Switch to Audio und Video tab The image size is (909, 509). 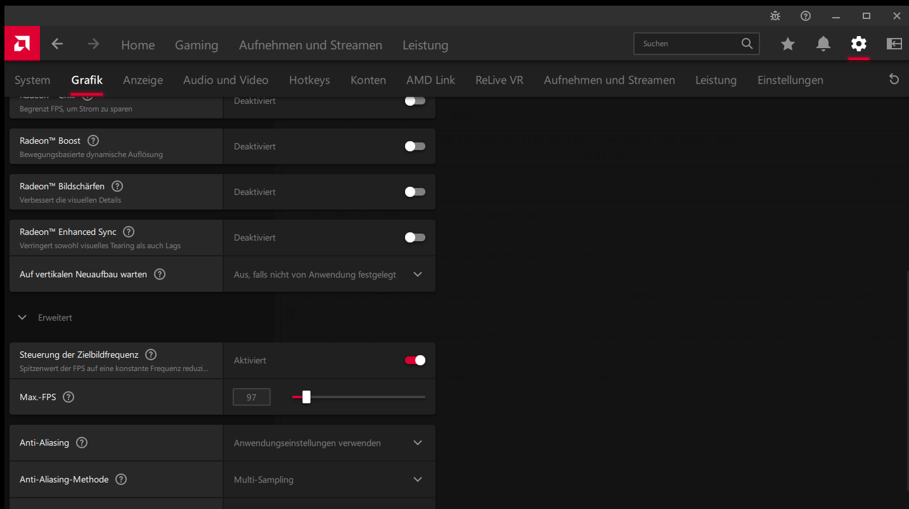pos(226,80)
